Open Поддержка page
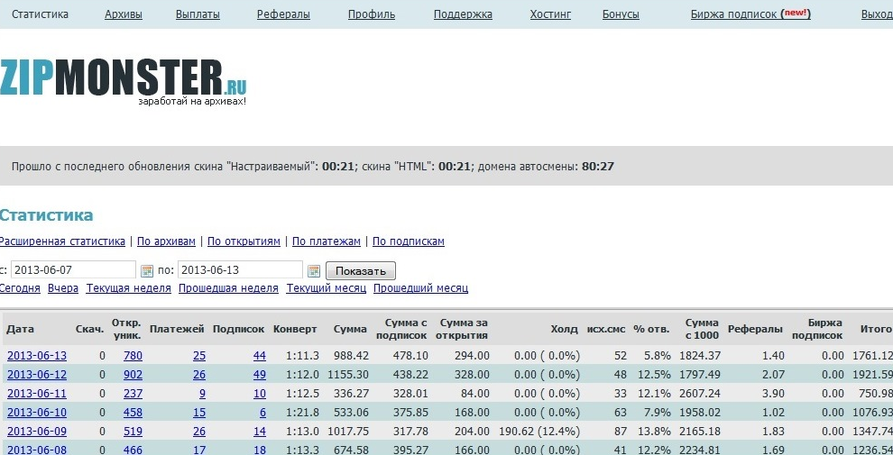 (463, 14)
